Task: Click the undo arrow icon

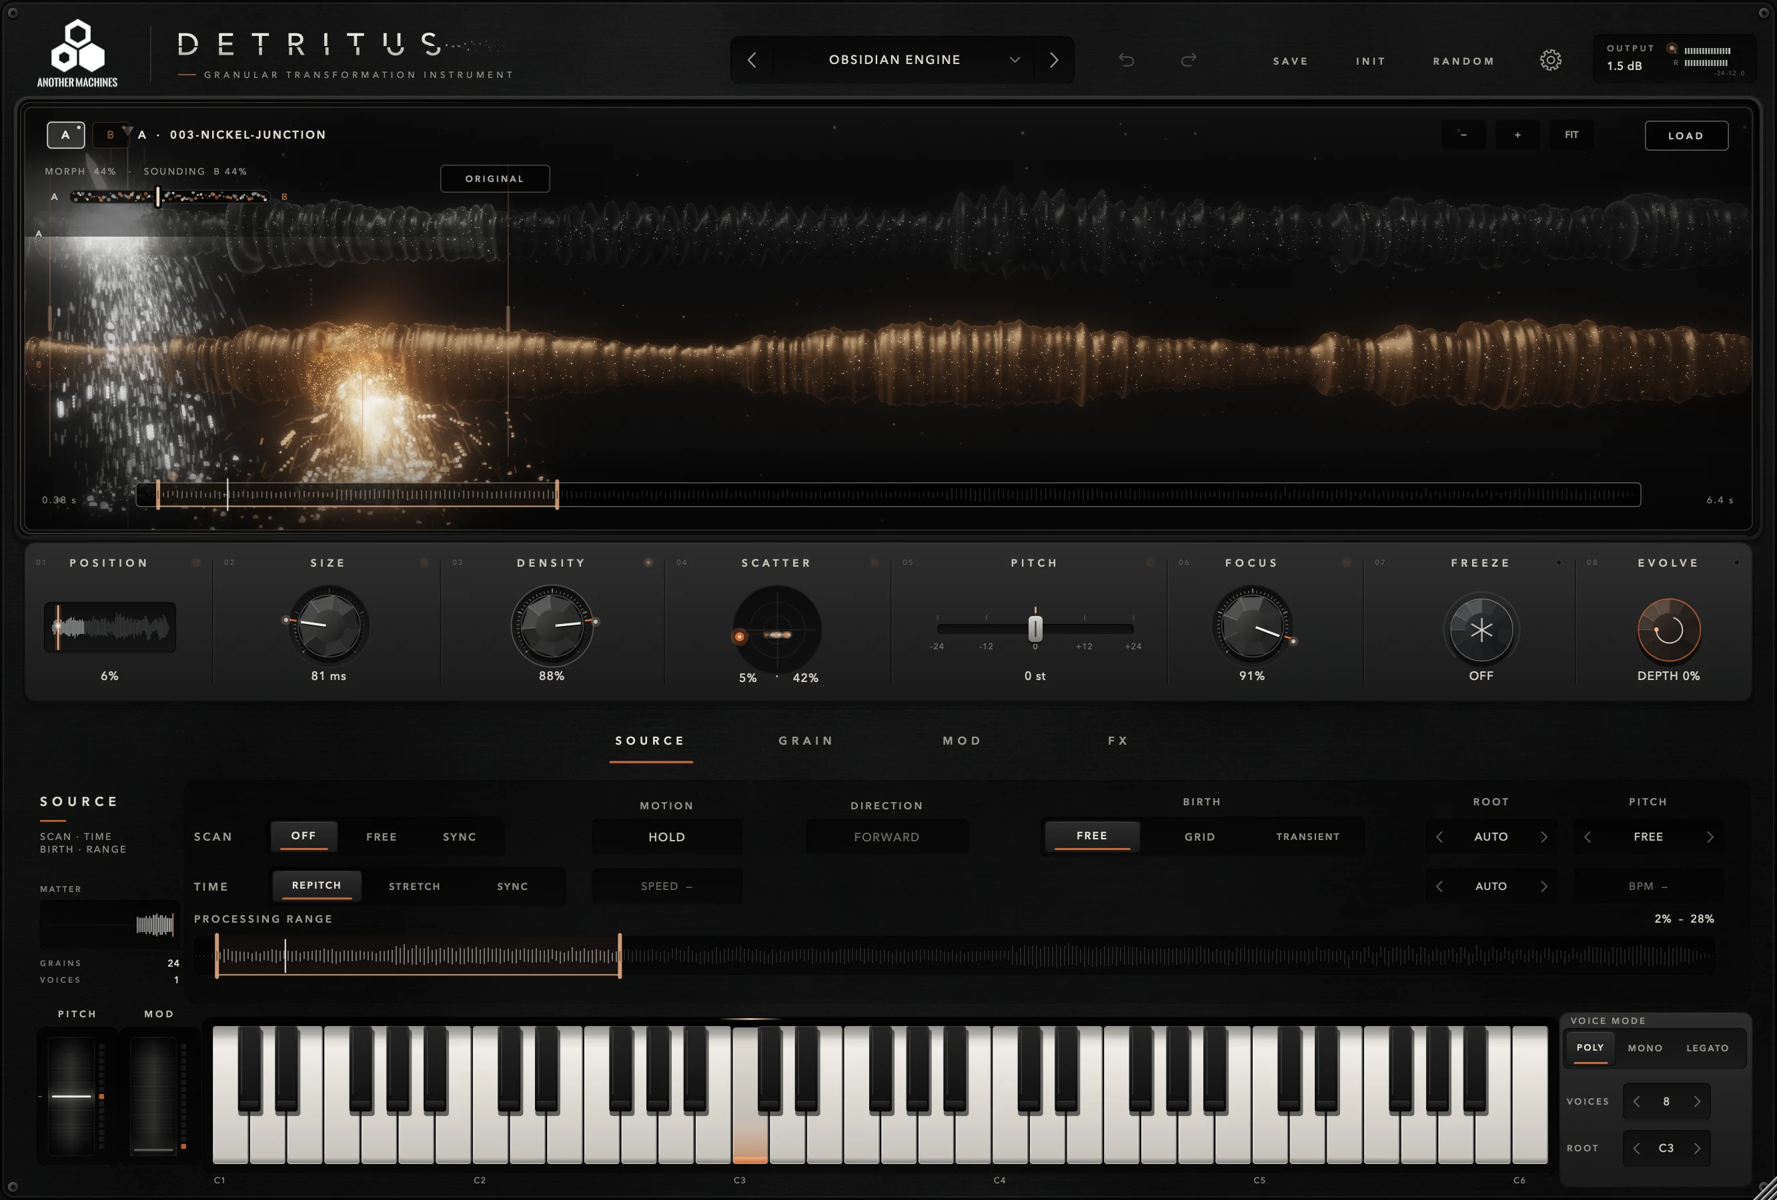Action: click(1126, 59)
